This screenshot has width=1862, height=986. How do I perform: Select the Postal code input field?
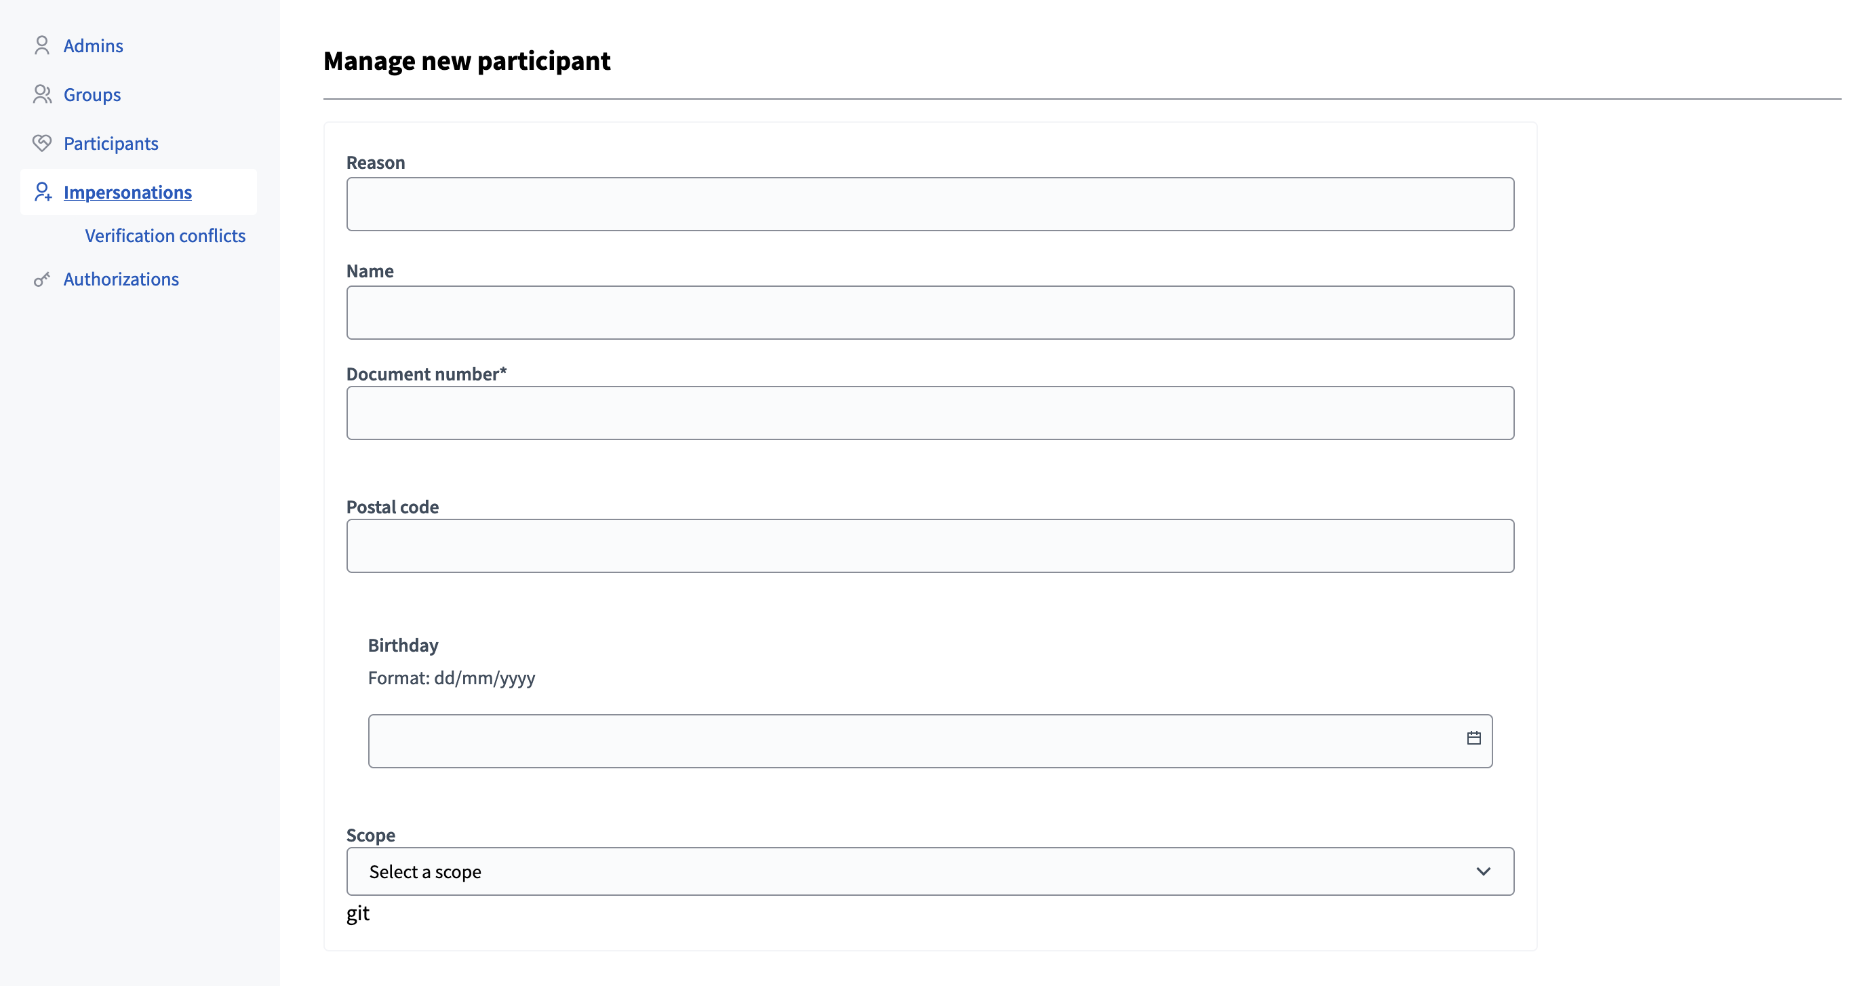pyautogui.click(x=930, y=546)
